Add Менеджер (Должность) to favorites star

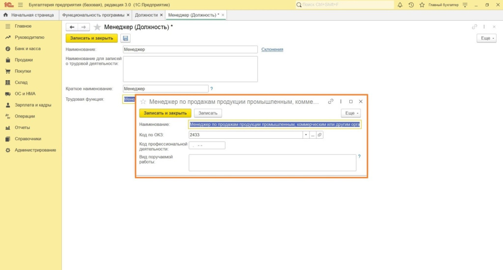(97, 27)
